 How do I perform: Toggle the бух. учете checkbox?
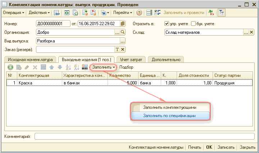click(x=193, y=24)
